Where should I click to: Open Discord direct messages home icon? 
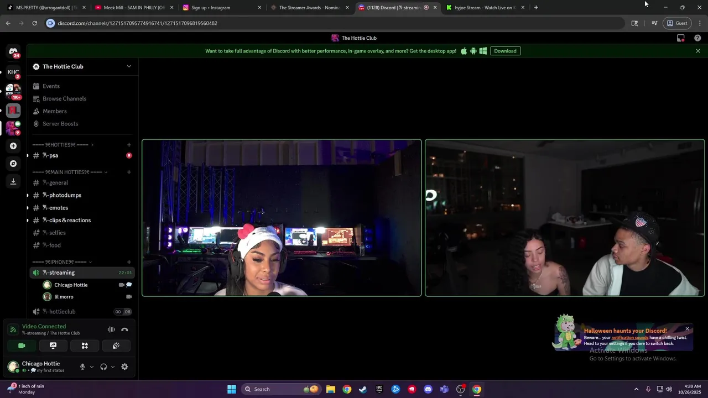13,51
